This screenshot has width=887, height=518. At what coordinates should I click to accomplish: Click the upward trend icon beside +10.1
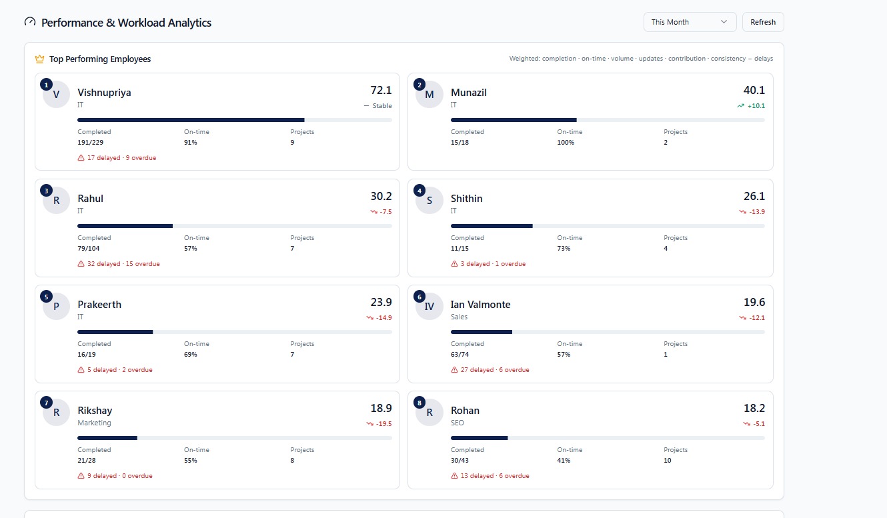pyautogui.click(x=740, y=106)
